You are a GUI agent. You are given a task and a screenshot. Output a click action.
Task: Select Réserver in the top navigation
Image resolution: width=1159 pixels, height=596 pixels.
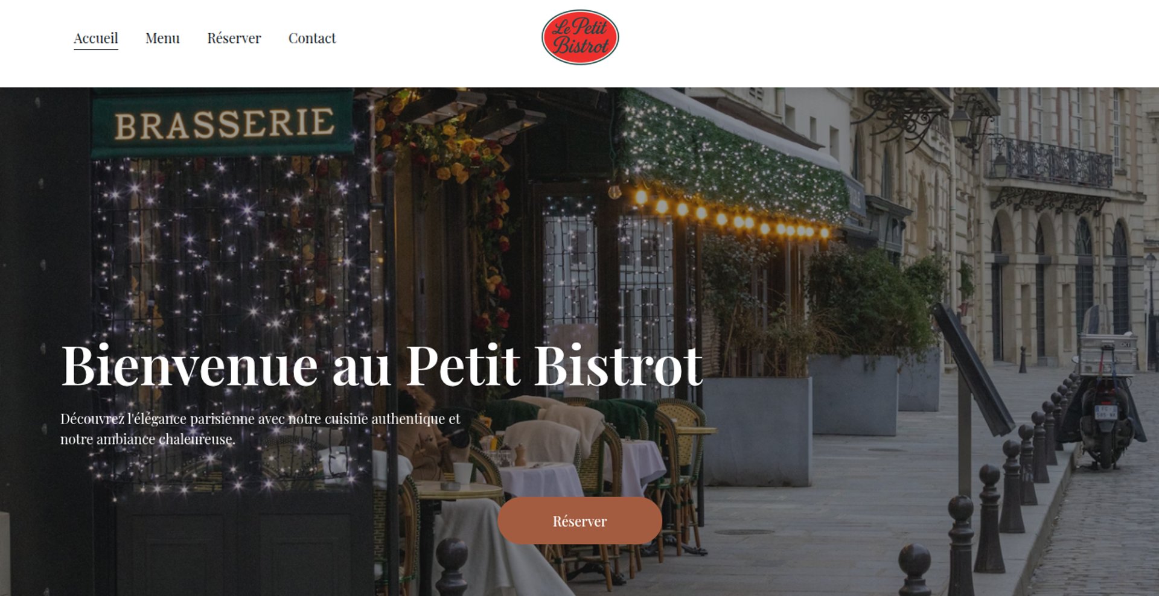pos(234,38)
